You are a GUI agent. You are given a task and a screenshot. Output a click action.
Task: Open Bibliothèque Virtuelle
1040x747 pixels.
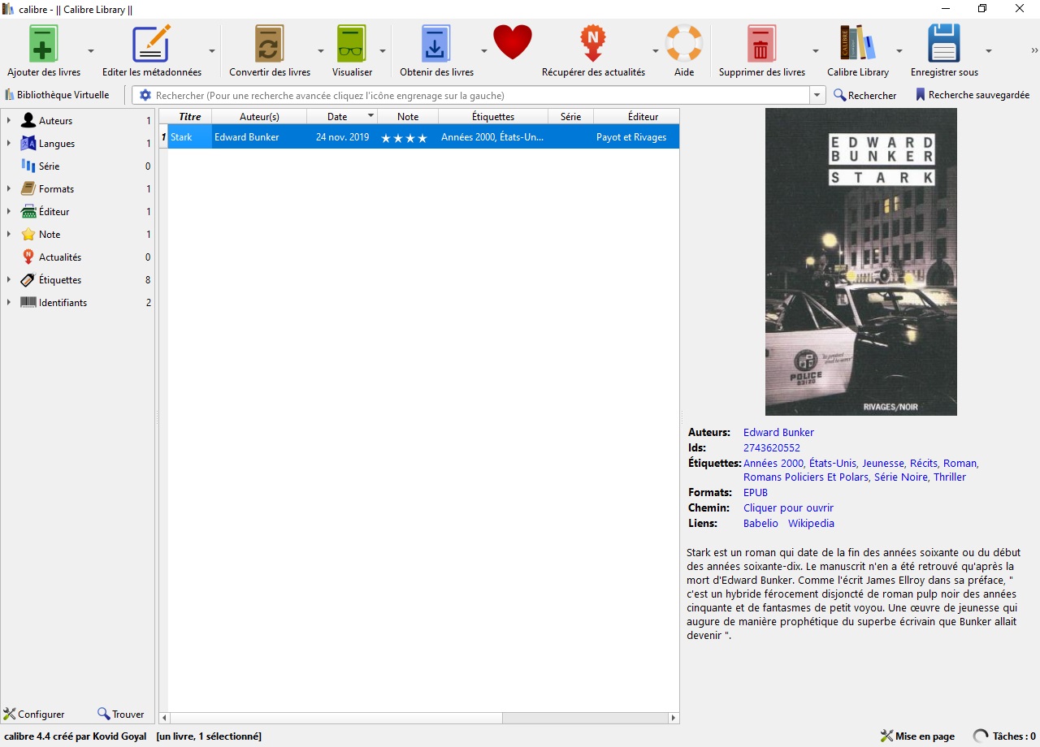click(x=58, y=95)
